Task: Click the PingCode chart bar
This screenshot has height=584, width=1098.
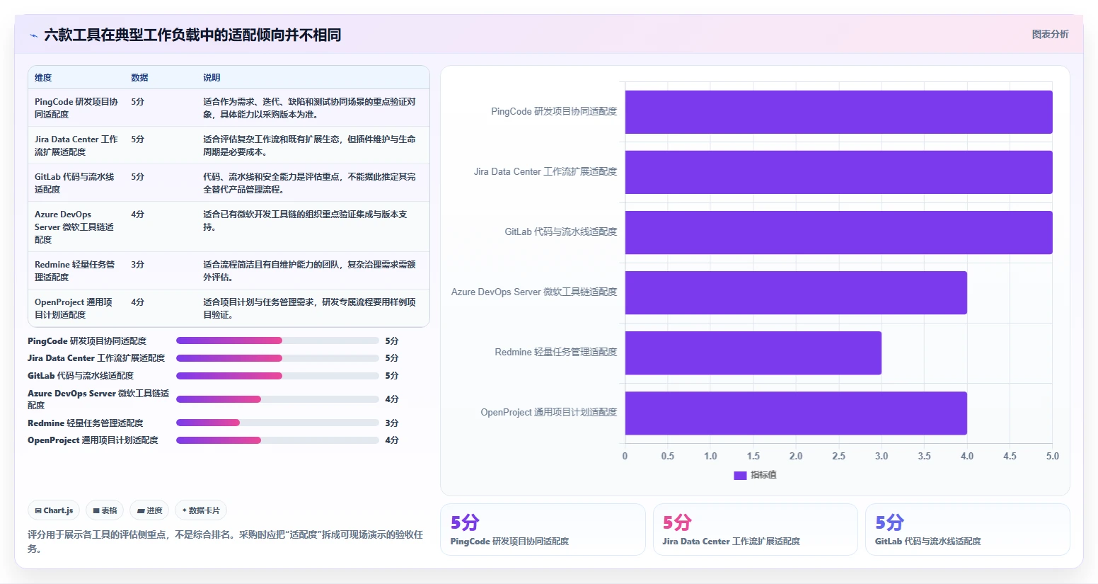Action: [x=838, y=112]
